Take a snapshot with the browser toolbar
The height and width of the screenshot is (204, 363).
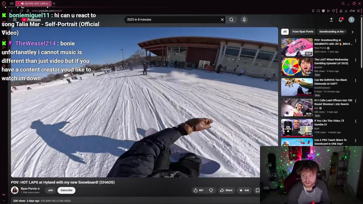[x=318, y=11]
